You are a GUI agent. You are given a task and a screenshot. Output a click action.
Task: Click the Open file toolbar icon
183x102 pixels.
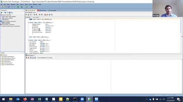4,7
